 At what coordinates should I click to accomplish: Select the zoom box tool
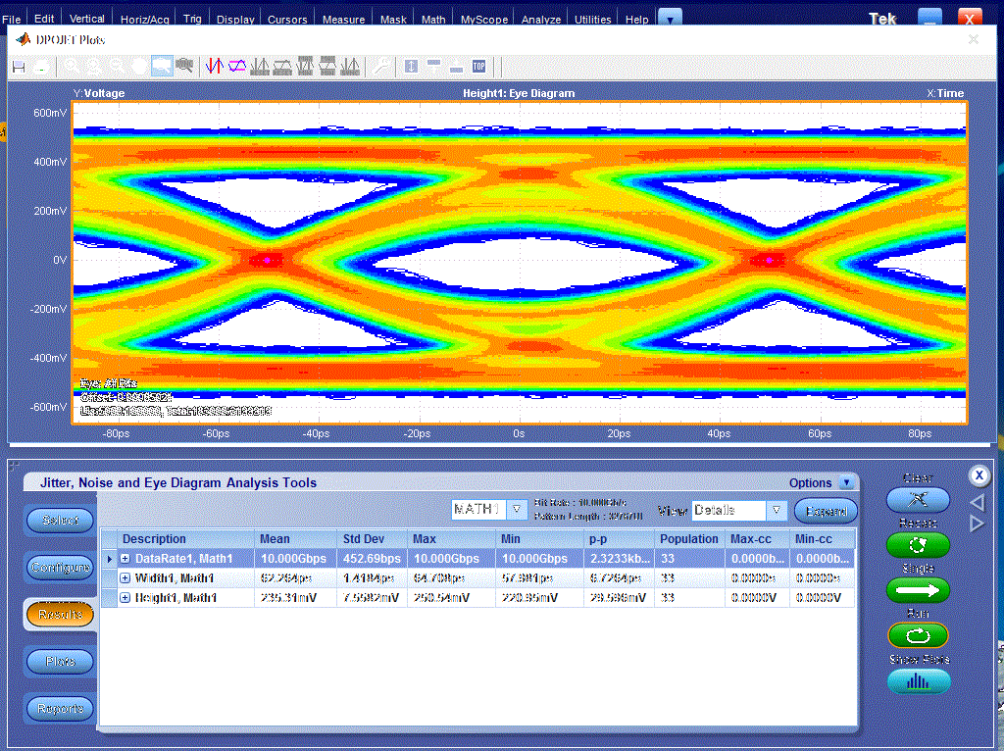pyautogui.click(x=162, y=66)
